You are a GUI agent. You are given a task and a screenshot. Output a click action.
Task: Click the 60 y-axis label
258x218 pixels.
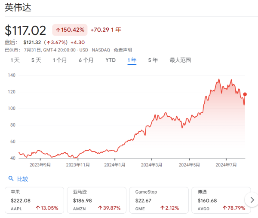pos(12,142)
